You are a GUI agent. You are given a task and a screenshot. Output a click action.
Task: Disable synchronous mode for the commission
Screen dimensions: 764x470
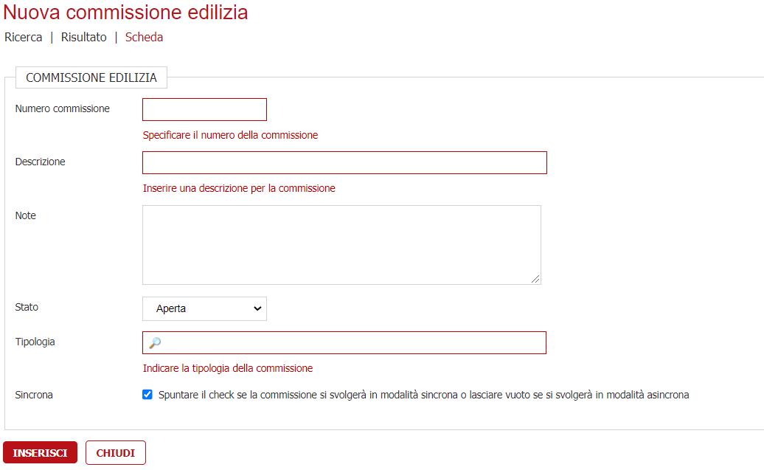(147, 395)
